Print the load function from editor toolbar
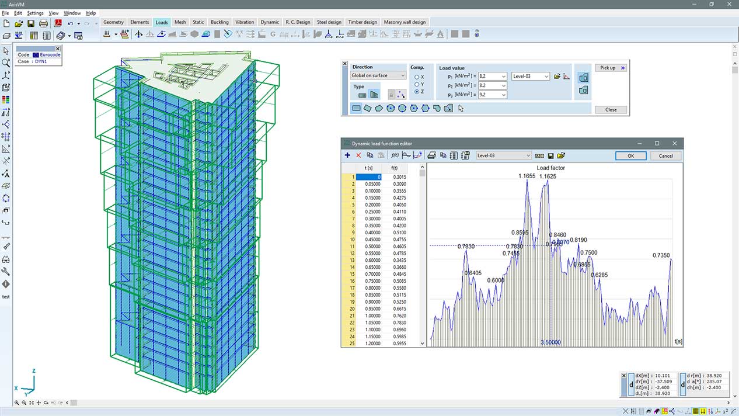This screenshot has height=416, width=739. pyautogui.click(x=431, y=155)
